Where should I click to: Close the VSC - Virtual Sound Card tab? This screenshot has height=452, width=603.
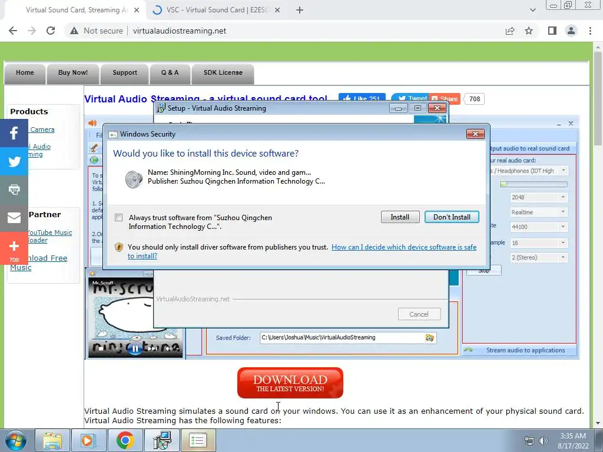(277, 11)
